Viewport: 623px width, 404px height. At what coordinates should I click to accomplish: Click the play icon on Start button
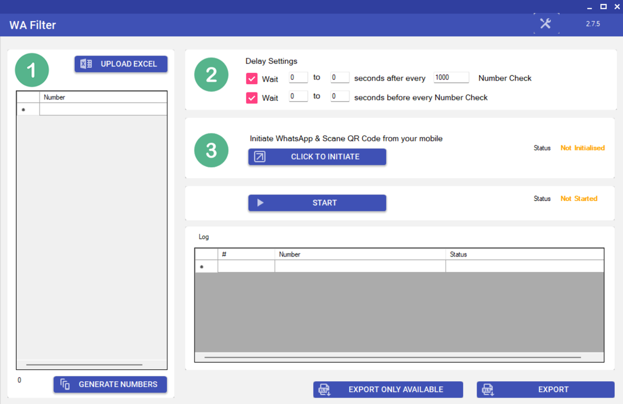(x=260, y=203)
